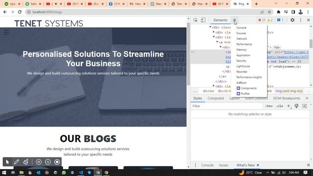Open the issues message badge

tap(280, 20)
